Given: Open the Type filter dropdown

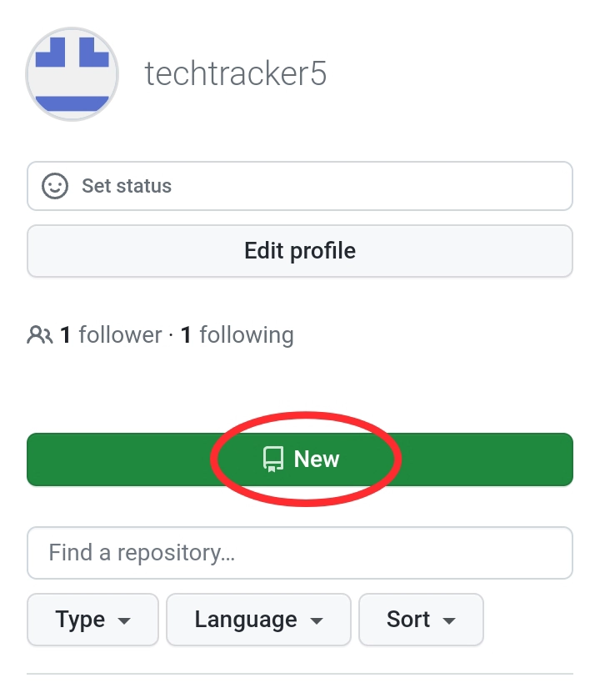Looking at the screenshot, I should point(92,620).
